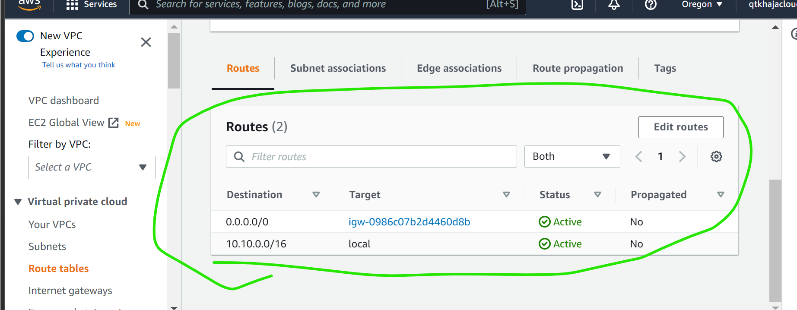Switch to the Routes tab

click(243, 68)
